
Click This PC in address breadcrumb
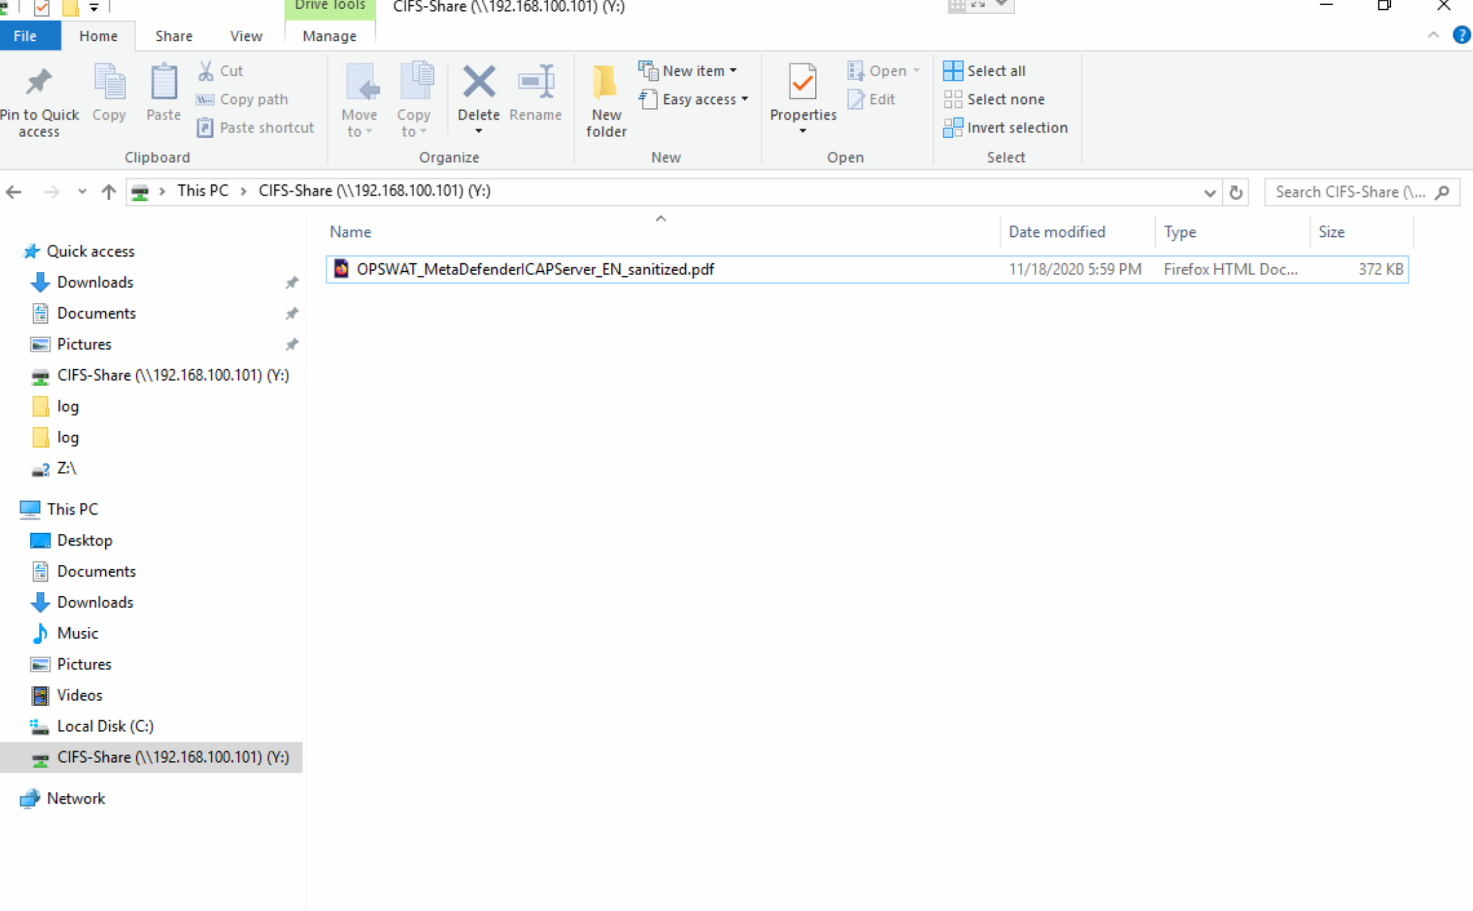coord(203,191)
